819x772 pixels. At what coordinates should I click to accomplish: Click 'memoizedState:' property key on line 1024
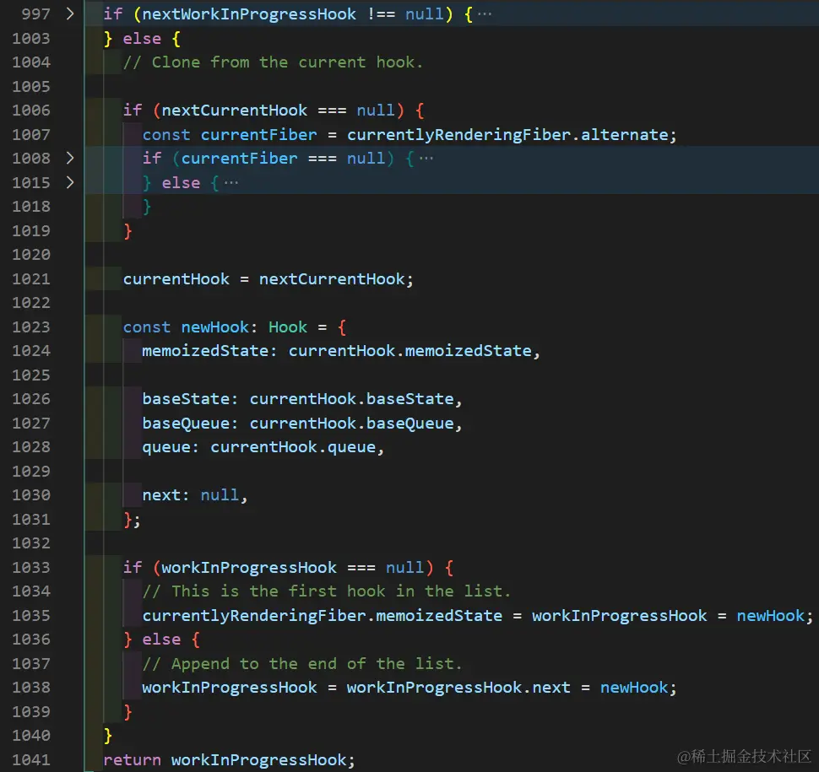209,351
